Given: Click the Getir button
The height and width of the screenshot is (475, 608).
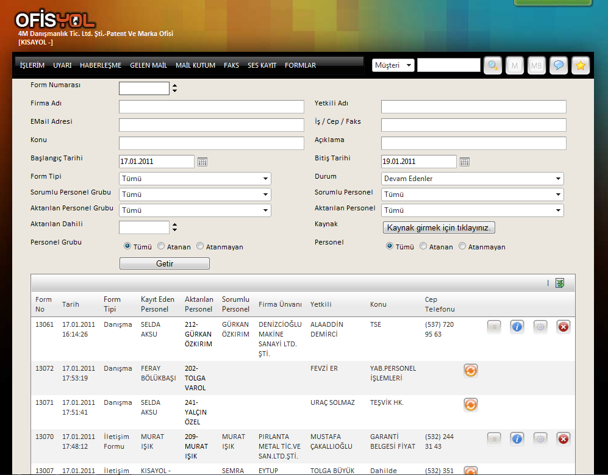Looking at the screenshot, I should (x=165, y=263).
